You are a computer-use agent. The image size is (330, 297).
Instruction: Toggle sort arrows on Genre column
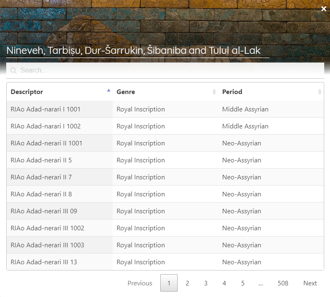(214, 92)
